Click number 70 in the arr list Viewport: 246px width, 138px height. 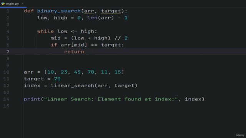point(91,72)
